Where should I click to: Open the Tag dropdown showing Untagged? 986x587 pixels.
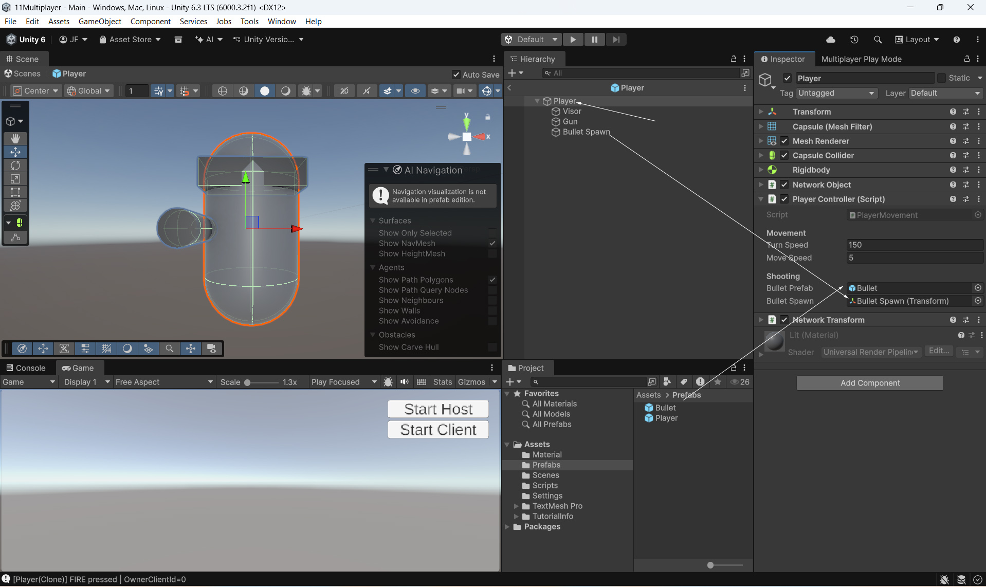pyautogui.click(x=836, y=93)
